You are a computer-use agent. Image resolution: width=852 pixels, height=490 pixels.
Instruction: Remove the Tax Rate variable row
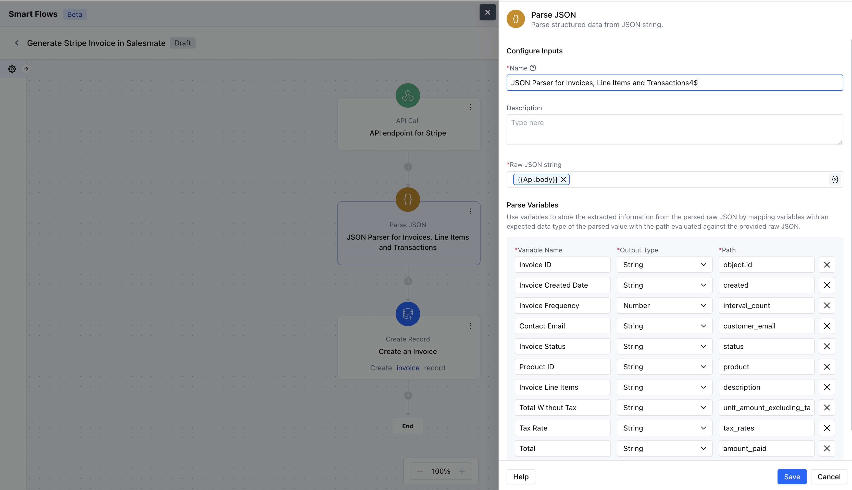coord(826,428)
